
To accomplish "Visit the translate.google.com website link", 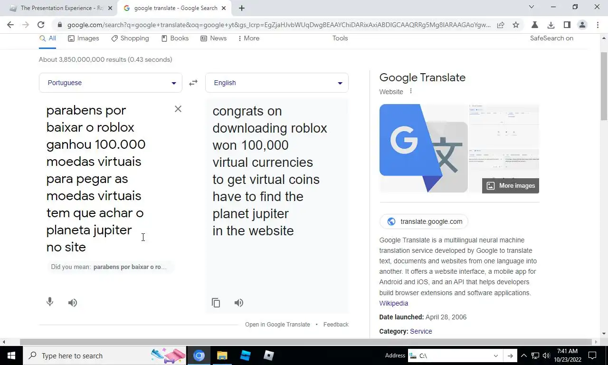I will (424, 221).
